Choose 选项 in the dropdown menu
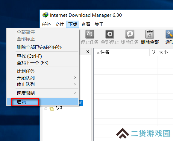 click(x=43, y=102)
